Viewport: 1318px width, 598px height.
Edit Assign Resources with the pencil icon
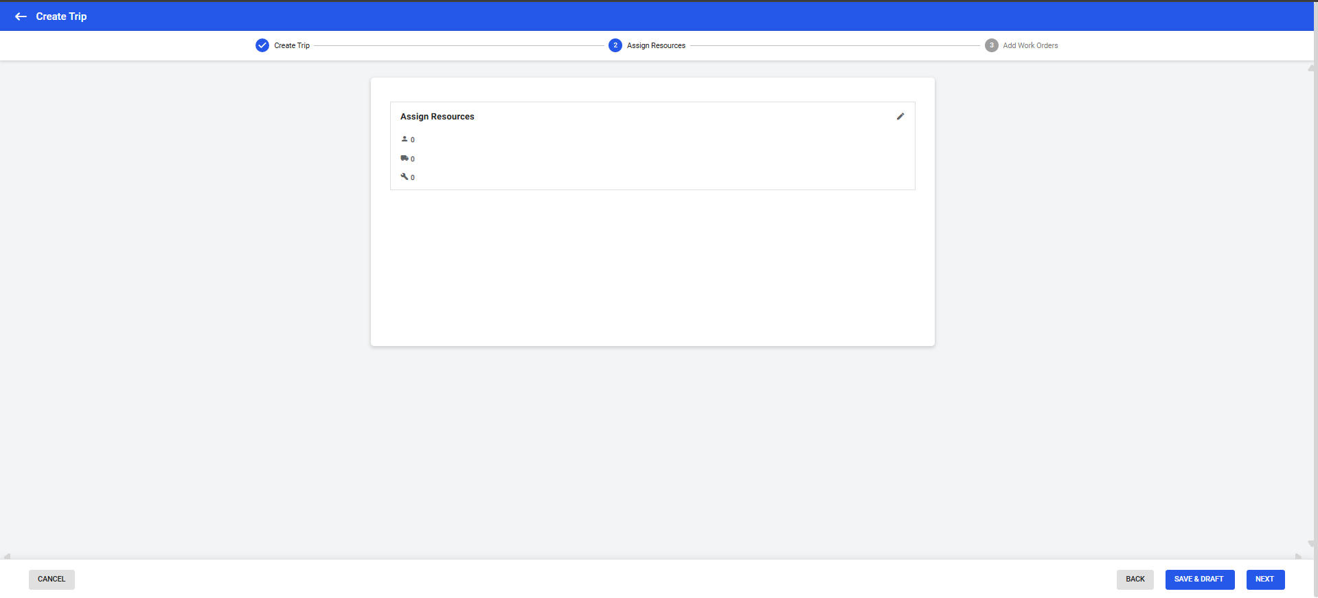click(900, 117)
